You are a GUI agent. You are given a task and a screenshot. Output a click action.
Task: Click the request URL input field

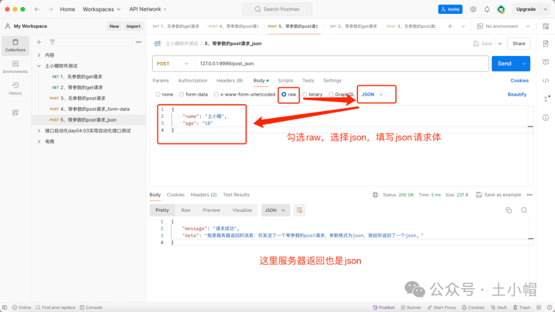[342, 64]
